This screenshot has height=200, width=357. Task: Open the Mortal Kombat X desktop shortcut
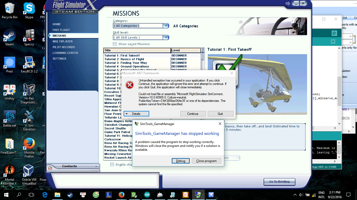pos(10,175)
